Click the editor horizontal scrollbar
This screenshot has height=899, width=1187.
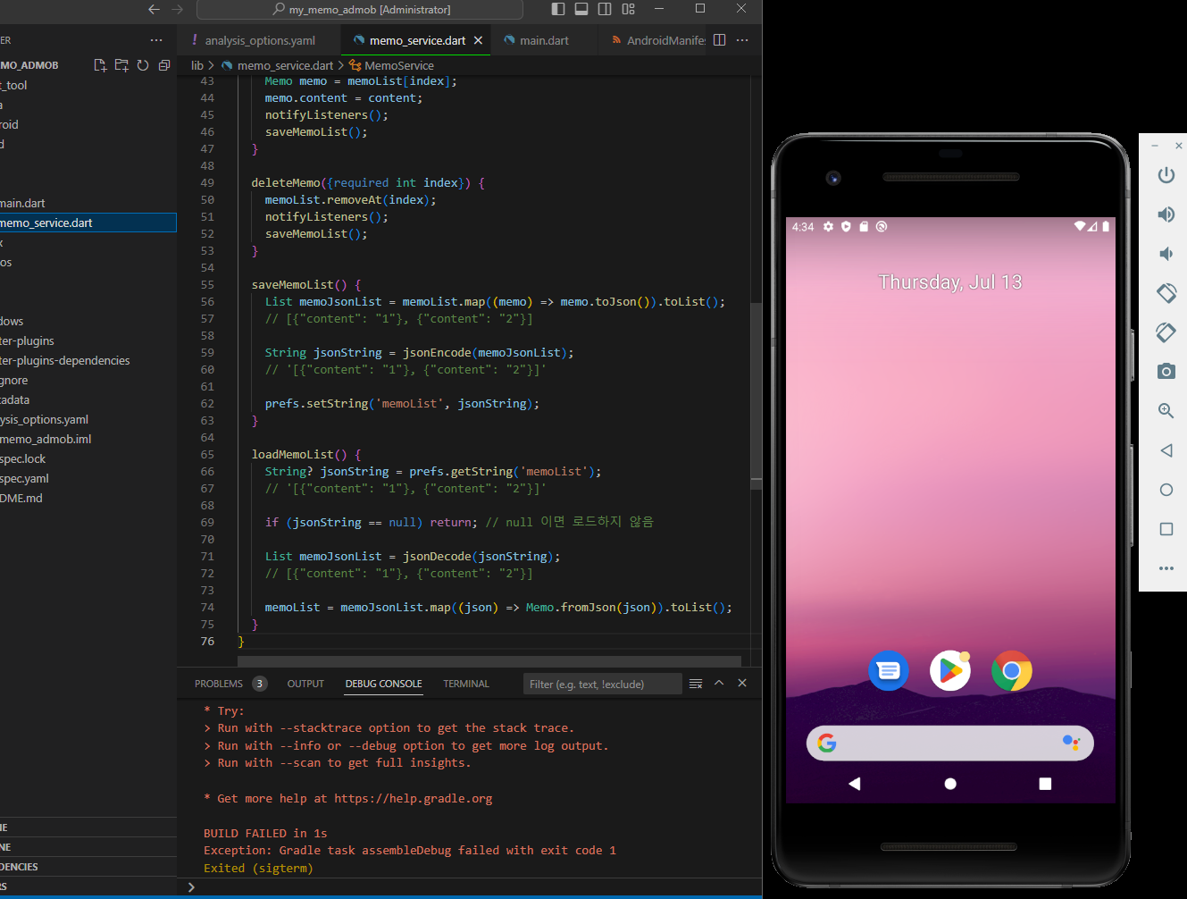coord(489,661)
